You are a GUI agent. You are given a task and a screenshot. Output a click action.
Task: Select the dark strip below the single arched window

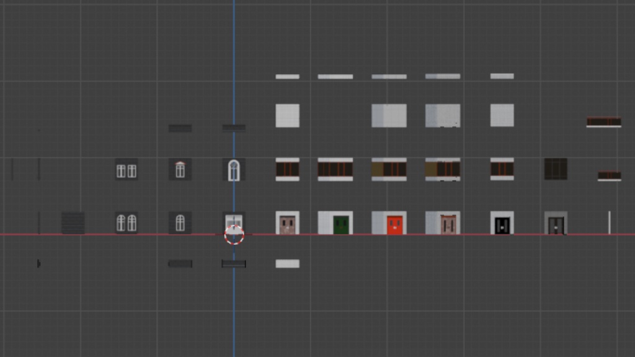[x=180, y=263]
